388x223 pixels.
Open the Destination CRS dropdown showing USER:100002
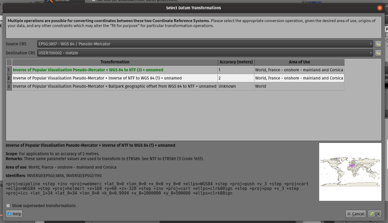(205, 53)
